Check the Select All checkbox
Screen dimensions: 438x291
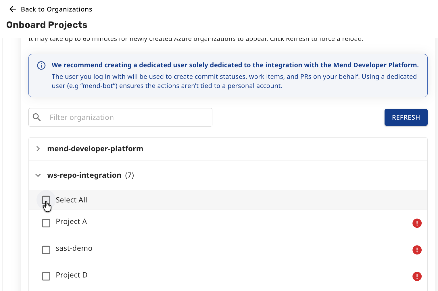coord(46,200)
